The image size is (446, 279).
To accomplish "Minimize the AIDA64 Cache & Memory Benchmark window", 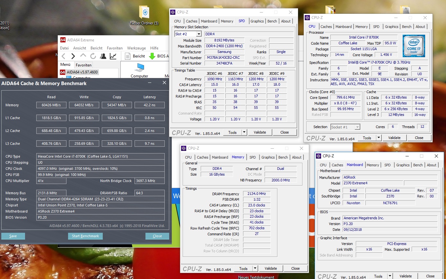I will pyautogui.click(x=150, y=83).
